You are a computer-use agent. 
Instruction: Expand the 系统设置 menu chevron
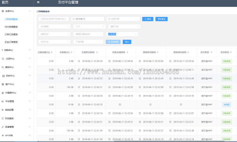tap(30, 110)
